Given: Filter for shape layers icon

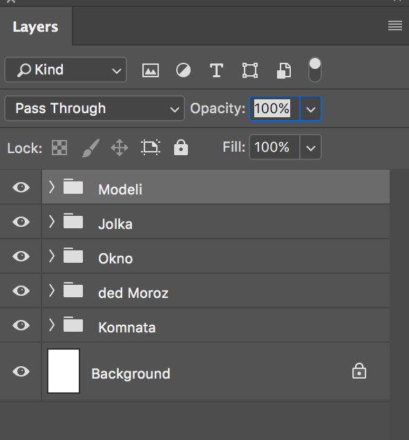Looking at the screenshot, I should click(250, 70).
